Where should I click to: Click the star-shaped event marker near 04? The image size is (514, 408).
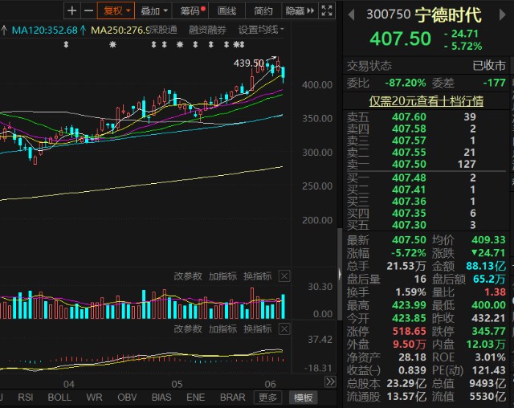pyautogui.click(x=112, y=44)
